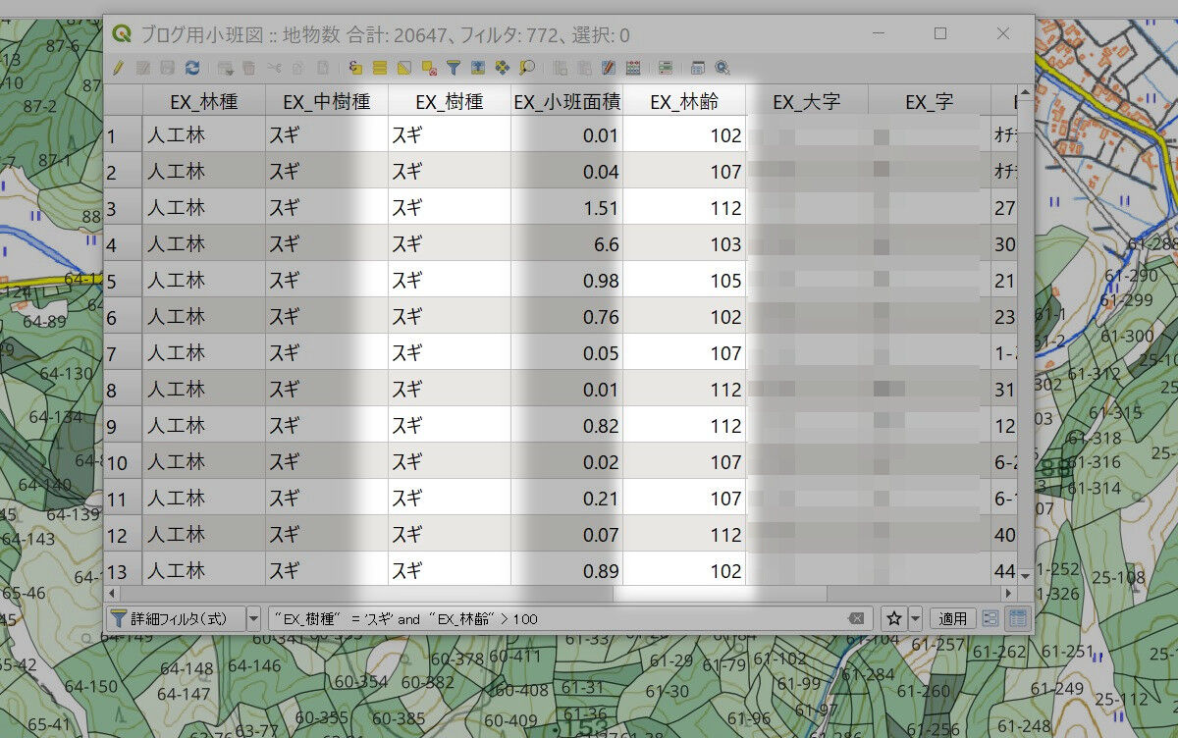Click the deselect all features icon
This screenshot has width=1178, height=738.
tap(429, 68)
